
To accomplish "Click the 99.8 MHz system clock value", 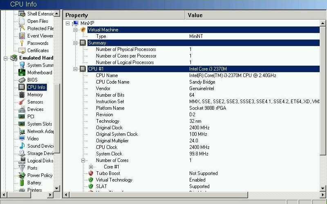I will [199, 154].
